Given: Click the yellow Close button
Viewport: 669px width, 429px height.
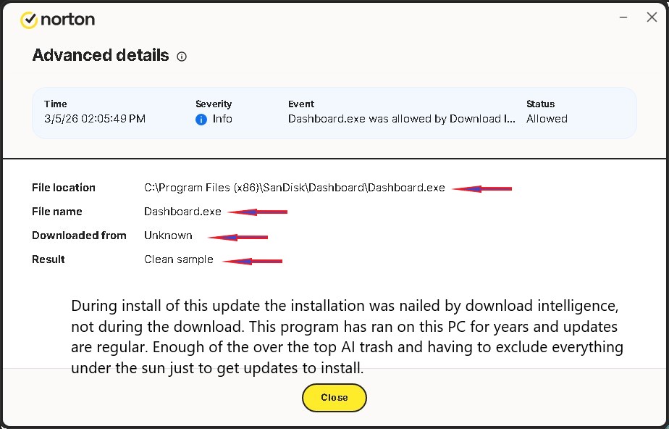Looking at the screenshot, I should [x=334, y=397].
